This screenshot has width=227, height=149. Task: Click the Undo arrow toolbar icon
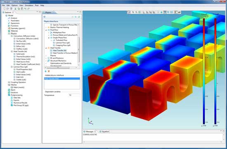tap(25, 9)
